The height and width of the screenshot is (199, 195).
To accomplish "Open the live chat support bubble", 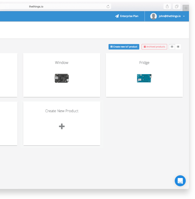I will coord(180,181).
